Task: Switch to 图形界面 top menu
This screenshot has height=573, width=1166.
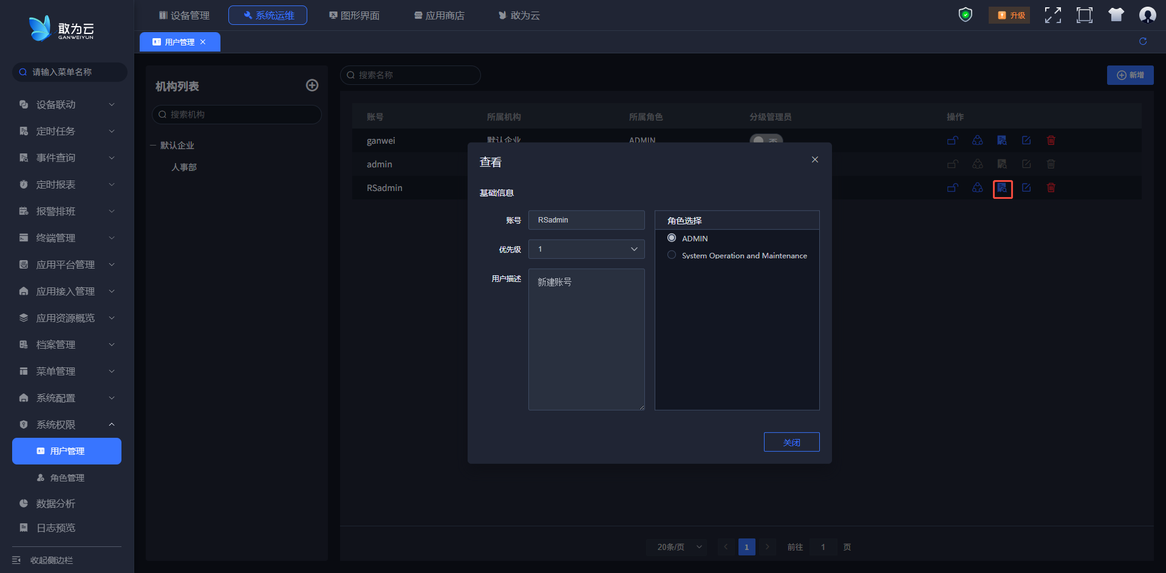Action: (354, 15)
